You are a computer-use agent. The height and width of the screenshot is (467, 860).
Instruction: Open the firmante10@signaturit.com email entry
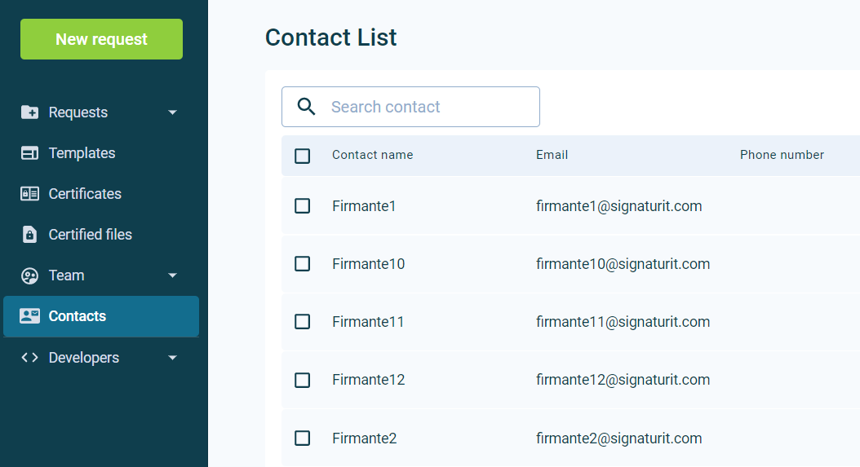[623, 264]
